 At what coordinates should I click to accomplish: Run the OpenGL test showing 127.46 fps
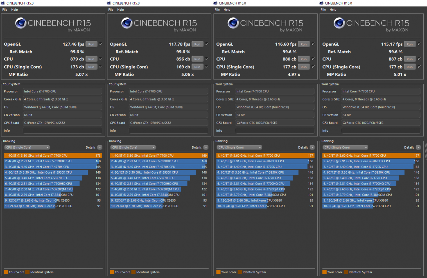coord(91,44)
